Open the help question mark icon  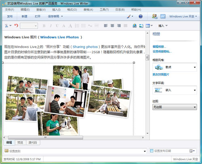[x=141, y=17]
